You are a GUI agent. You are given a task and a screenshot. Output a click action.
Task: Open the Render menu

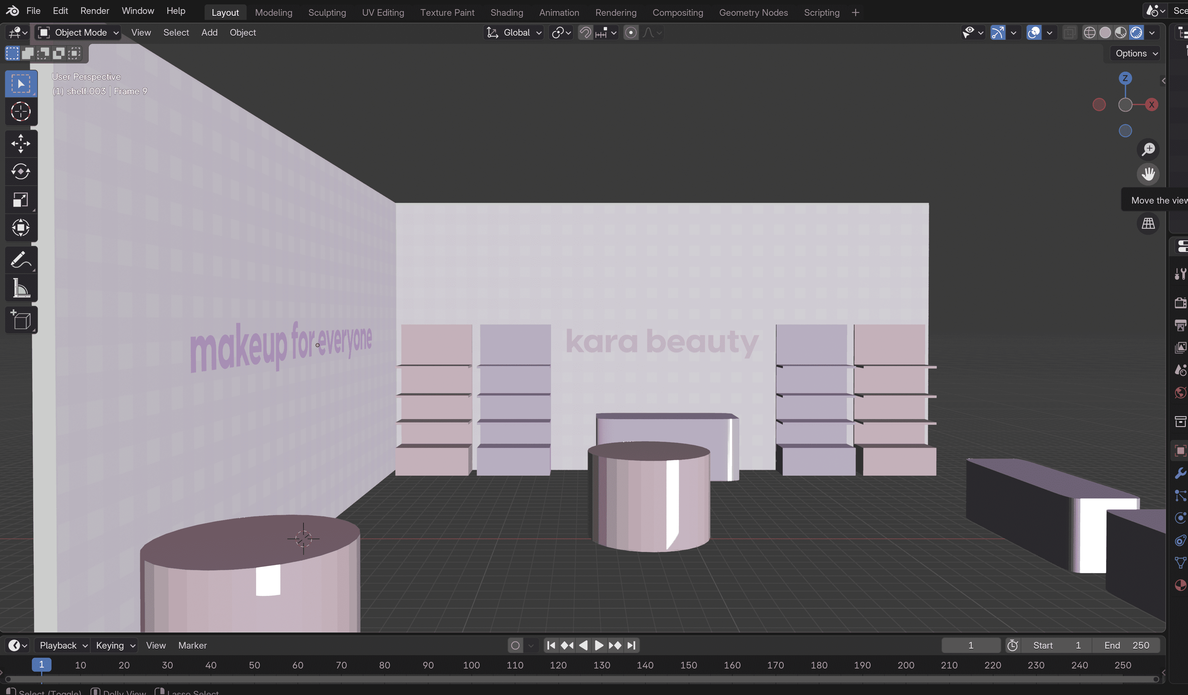point(94,10)
